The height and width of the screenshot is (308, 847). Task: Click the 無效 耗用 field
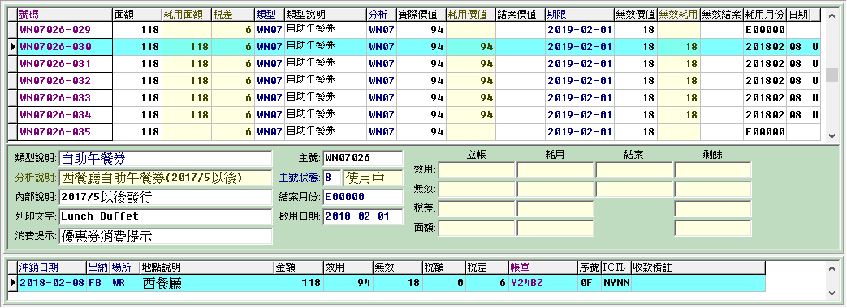tap(555, 190)
